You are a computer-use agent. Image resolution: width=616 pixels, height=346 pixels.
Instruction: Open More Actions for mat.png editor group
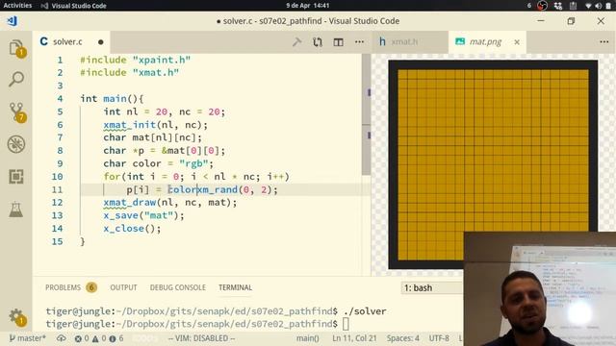pyautogui.click(x=604, y=41)
